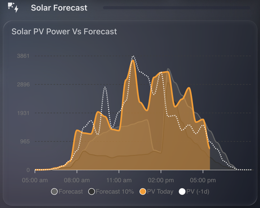Click the 08:00 am time axis label
The width and height of the screenshot is (260, 208).
click(77, 180)
